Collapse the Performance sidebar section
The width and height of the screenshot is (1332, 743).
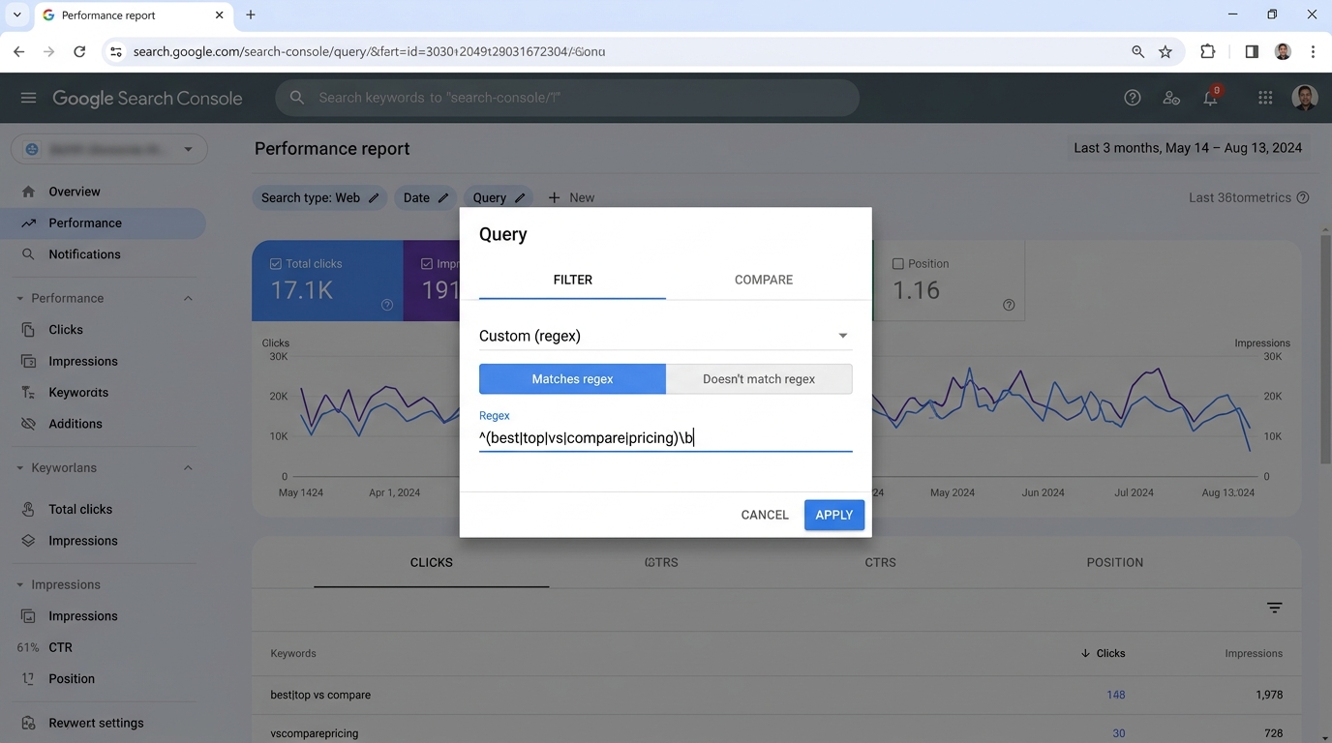tap(188, 298)
